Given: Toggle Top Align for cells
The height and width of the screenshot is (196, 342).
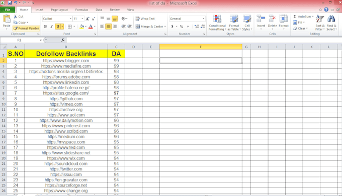Looking at the screenshot, I should [x=102, y=19].
